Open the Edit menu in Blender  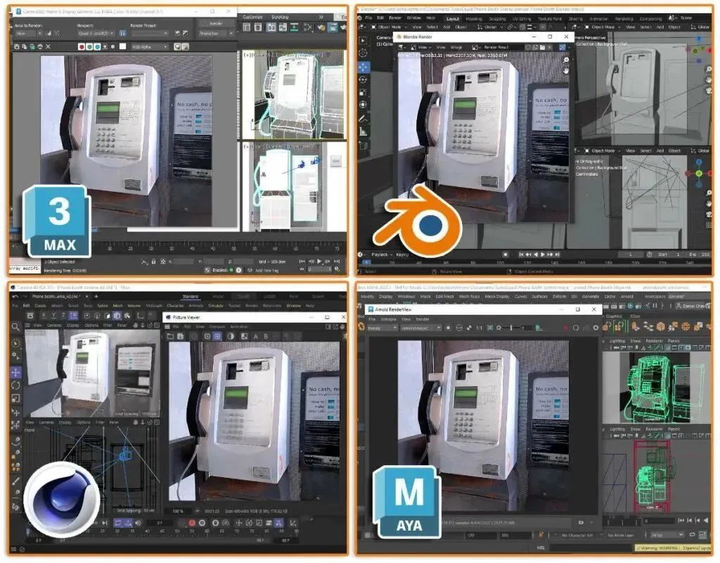point(380,18)
